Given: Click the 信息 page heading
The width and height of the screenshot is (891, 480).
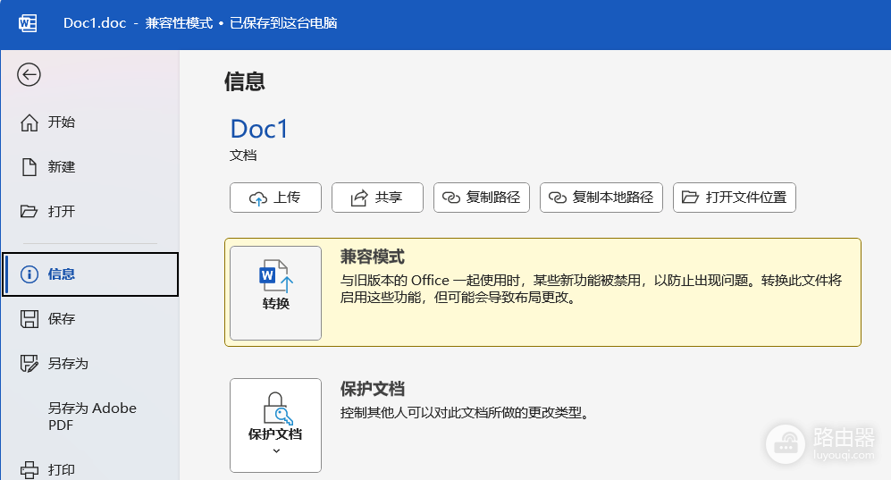Looking at the screenshot, I should click(x=244, y=81).
